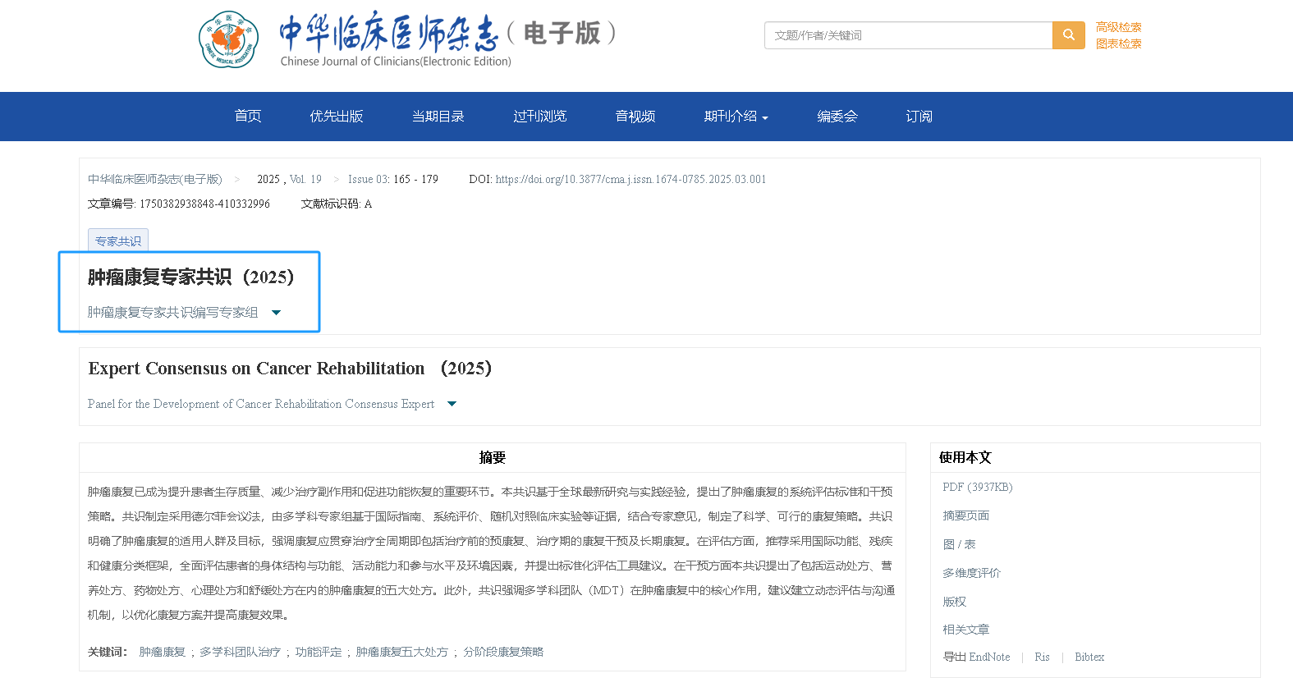1293x678 pixels.
Task: Click the search input field
Action: pos(908,35)
